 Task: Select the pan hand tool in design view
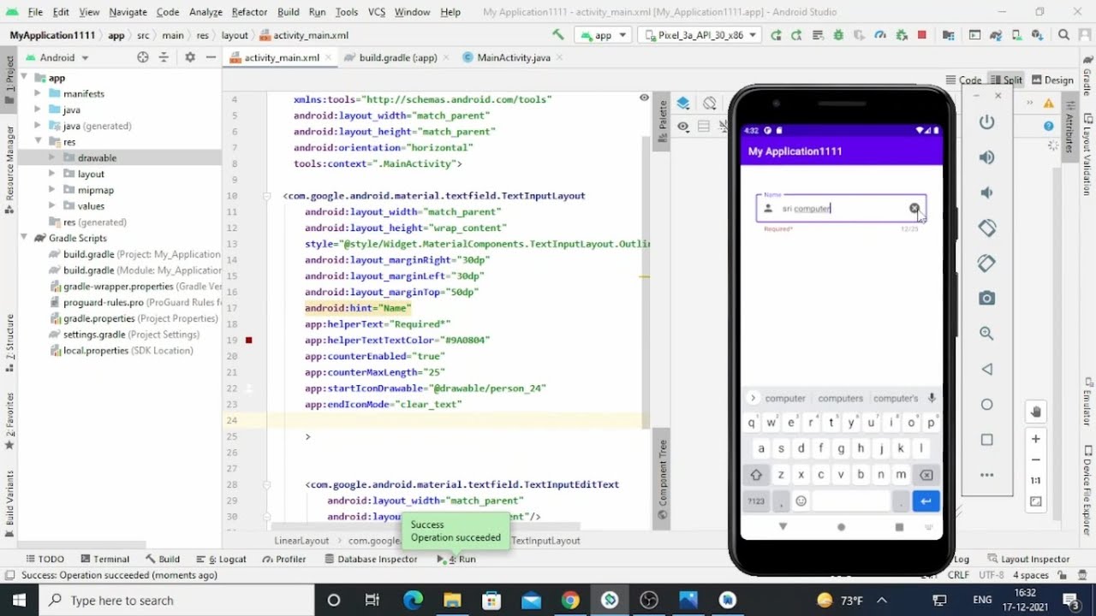[1036, 412]
